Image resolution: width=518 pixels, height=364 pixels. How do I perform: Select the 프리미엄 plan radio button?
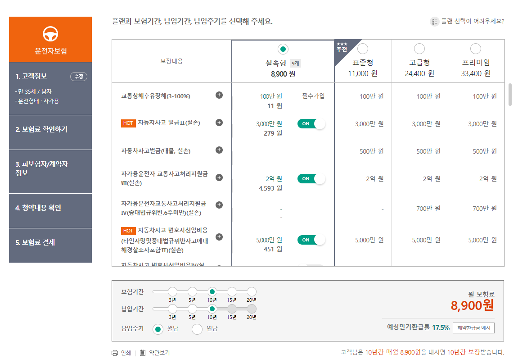(476, 49)
